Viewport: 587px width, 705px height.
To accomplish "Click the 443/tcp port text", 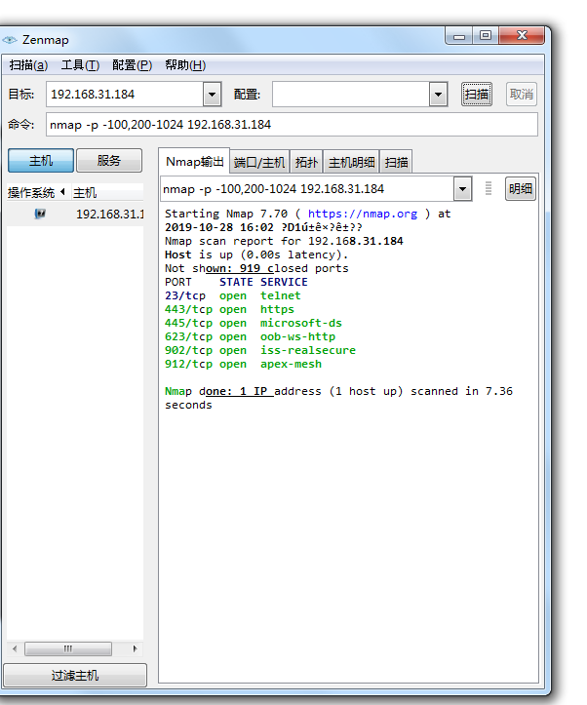I will click(188, 309).
